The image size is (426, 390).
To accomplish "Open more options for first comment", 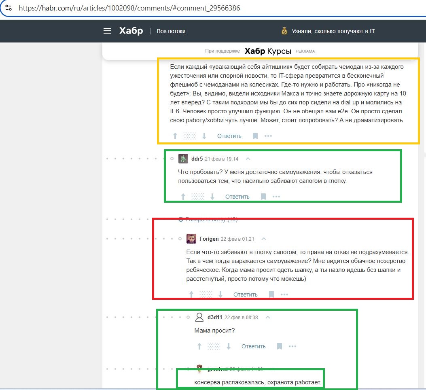I will click(268, 136).
